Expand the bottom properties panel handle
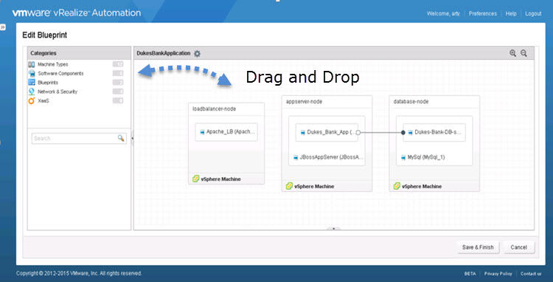This screenshot has width=553, height=282. [333, 229]
